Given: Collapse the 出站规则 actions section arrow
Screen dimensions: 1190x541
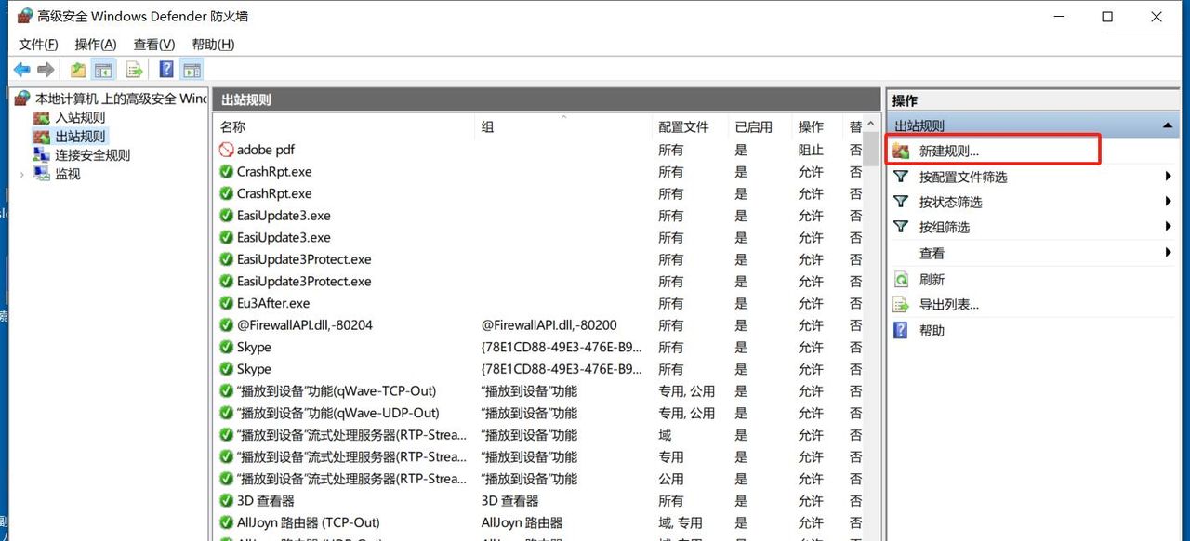Looking at the screenshot, I should [x=1168, y=125].
